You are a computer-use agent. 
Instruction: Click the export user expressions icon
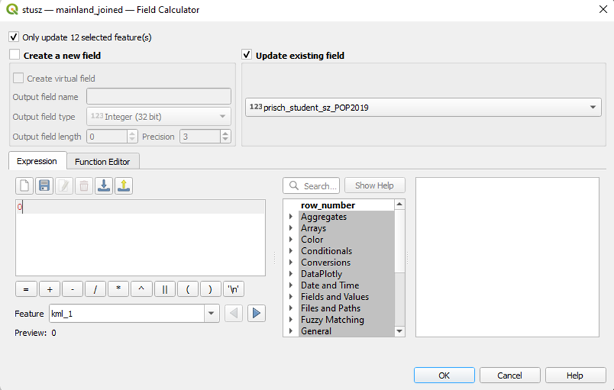pos(123,186)
